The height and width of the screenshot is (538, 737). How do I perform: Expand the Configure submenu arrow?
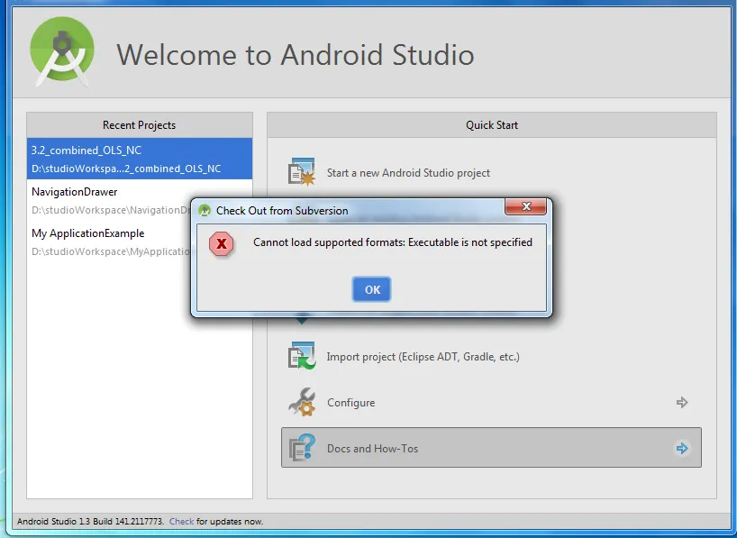click(x=682, y=403)
